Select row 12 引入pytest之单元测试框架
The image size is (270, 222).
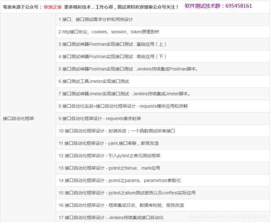(x=163, y=156)
